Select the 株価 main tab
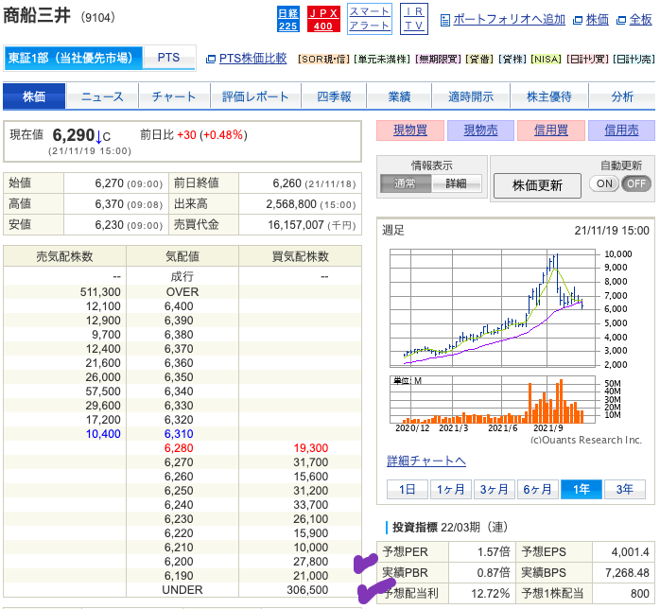Screen dimensions: 660x609 point(34,96)
